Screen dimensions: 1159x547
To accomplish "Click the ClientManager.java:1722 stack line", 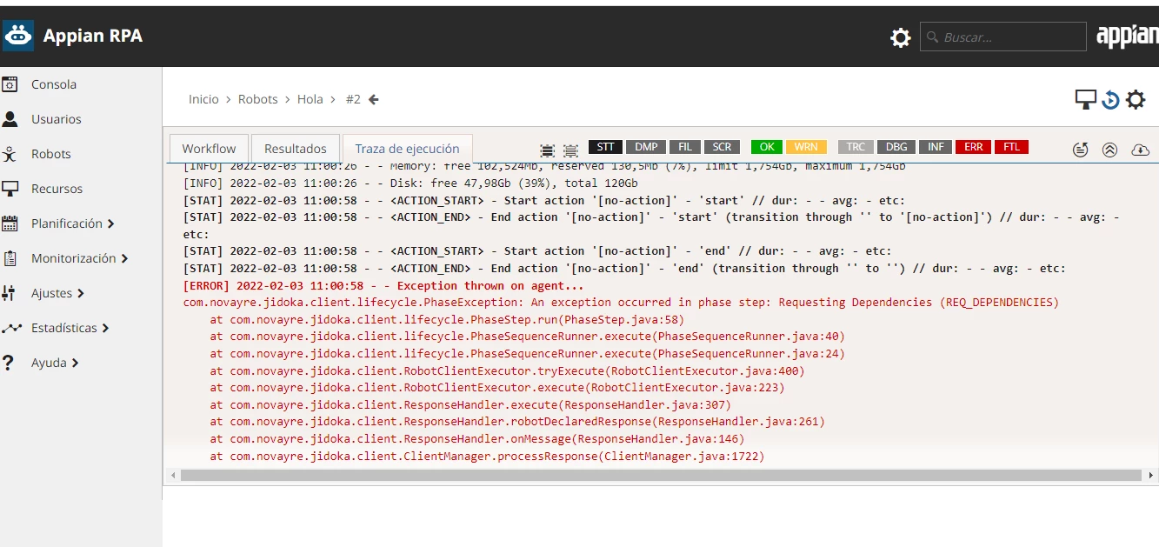I will tap(487, 456).
